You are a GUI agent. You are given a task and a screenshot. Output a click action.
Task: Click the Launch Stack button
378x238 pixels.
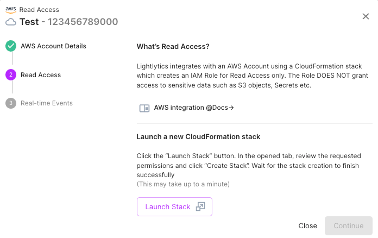coord(174,206)
